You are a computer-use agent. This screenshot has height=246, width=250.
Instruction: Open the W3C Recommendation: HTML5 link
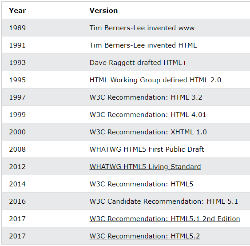click(141, 184)
